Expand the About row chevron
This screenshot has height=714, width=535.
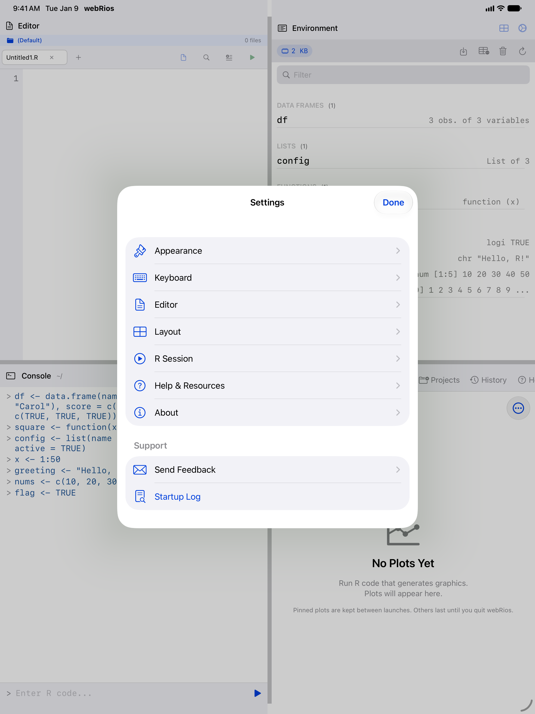coord(398,413)
